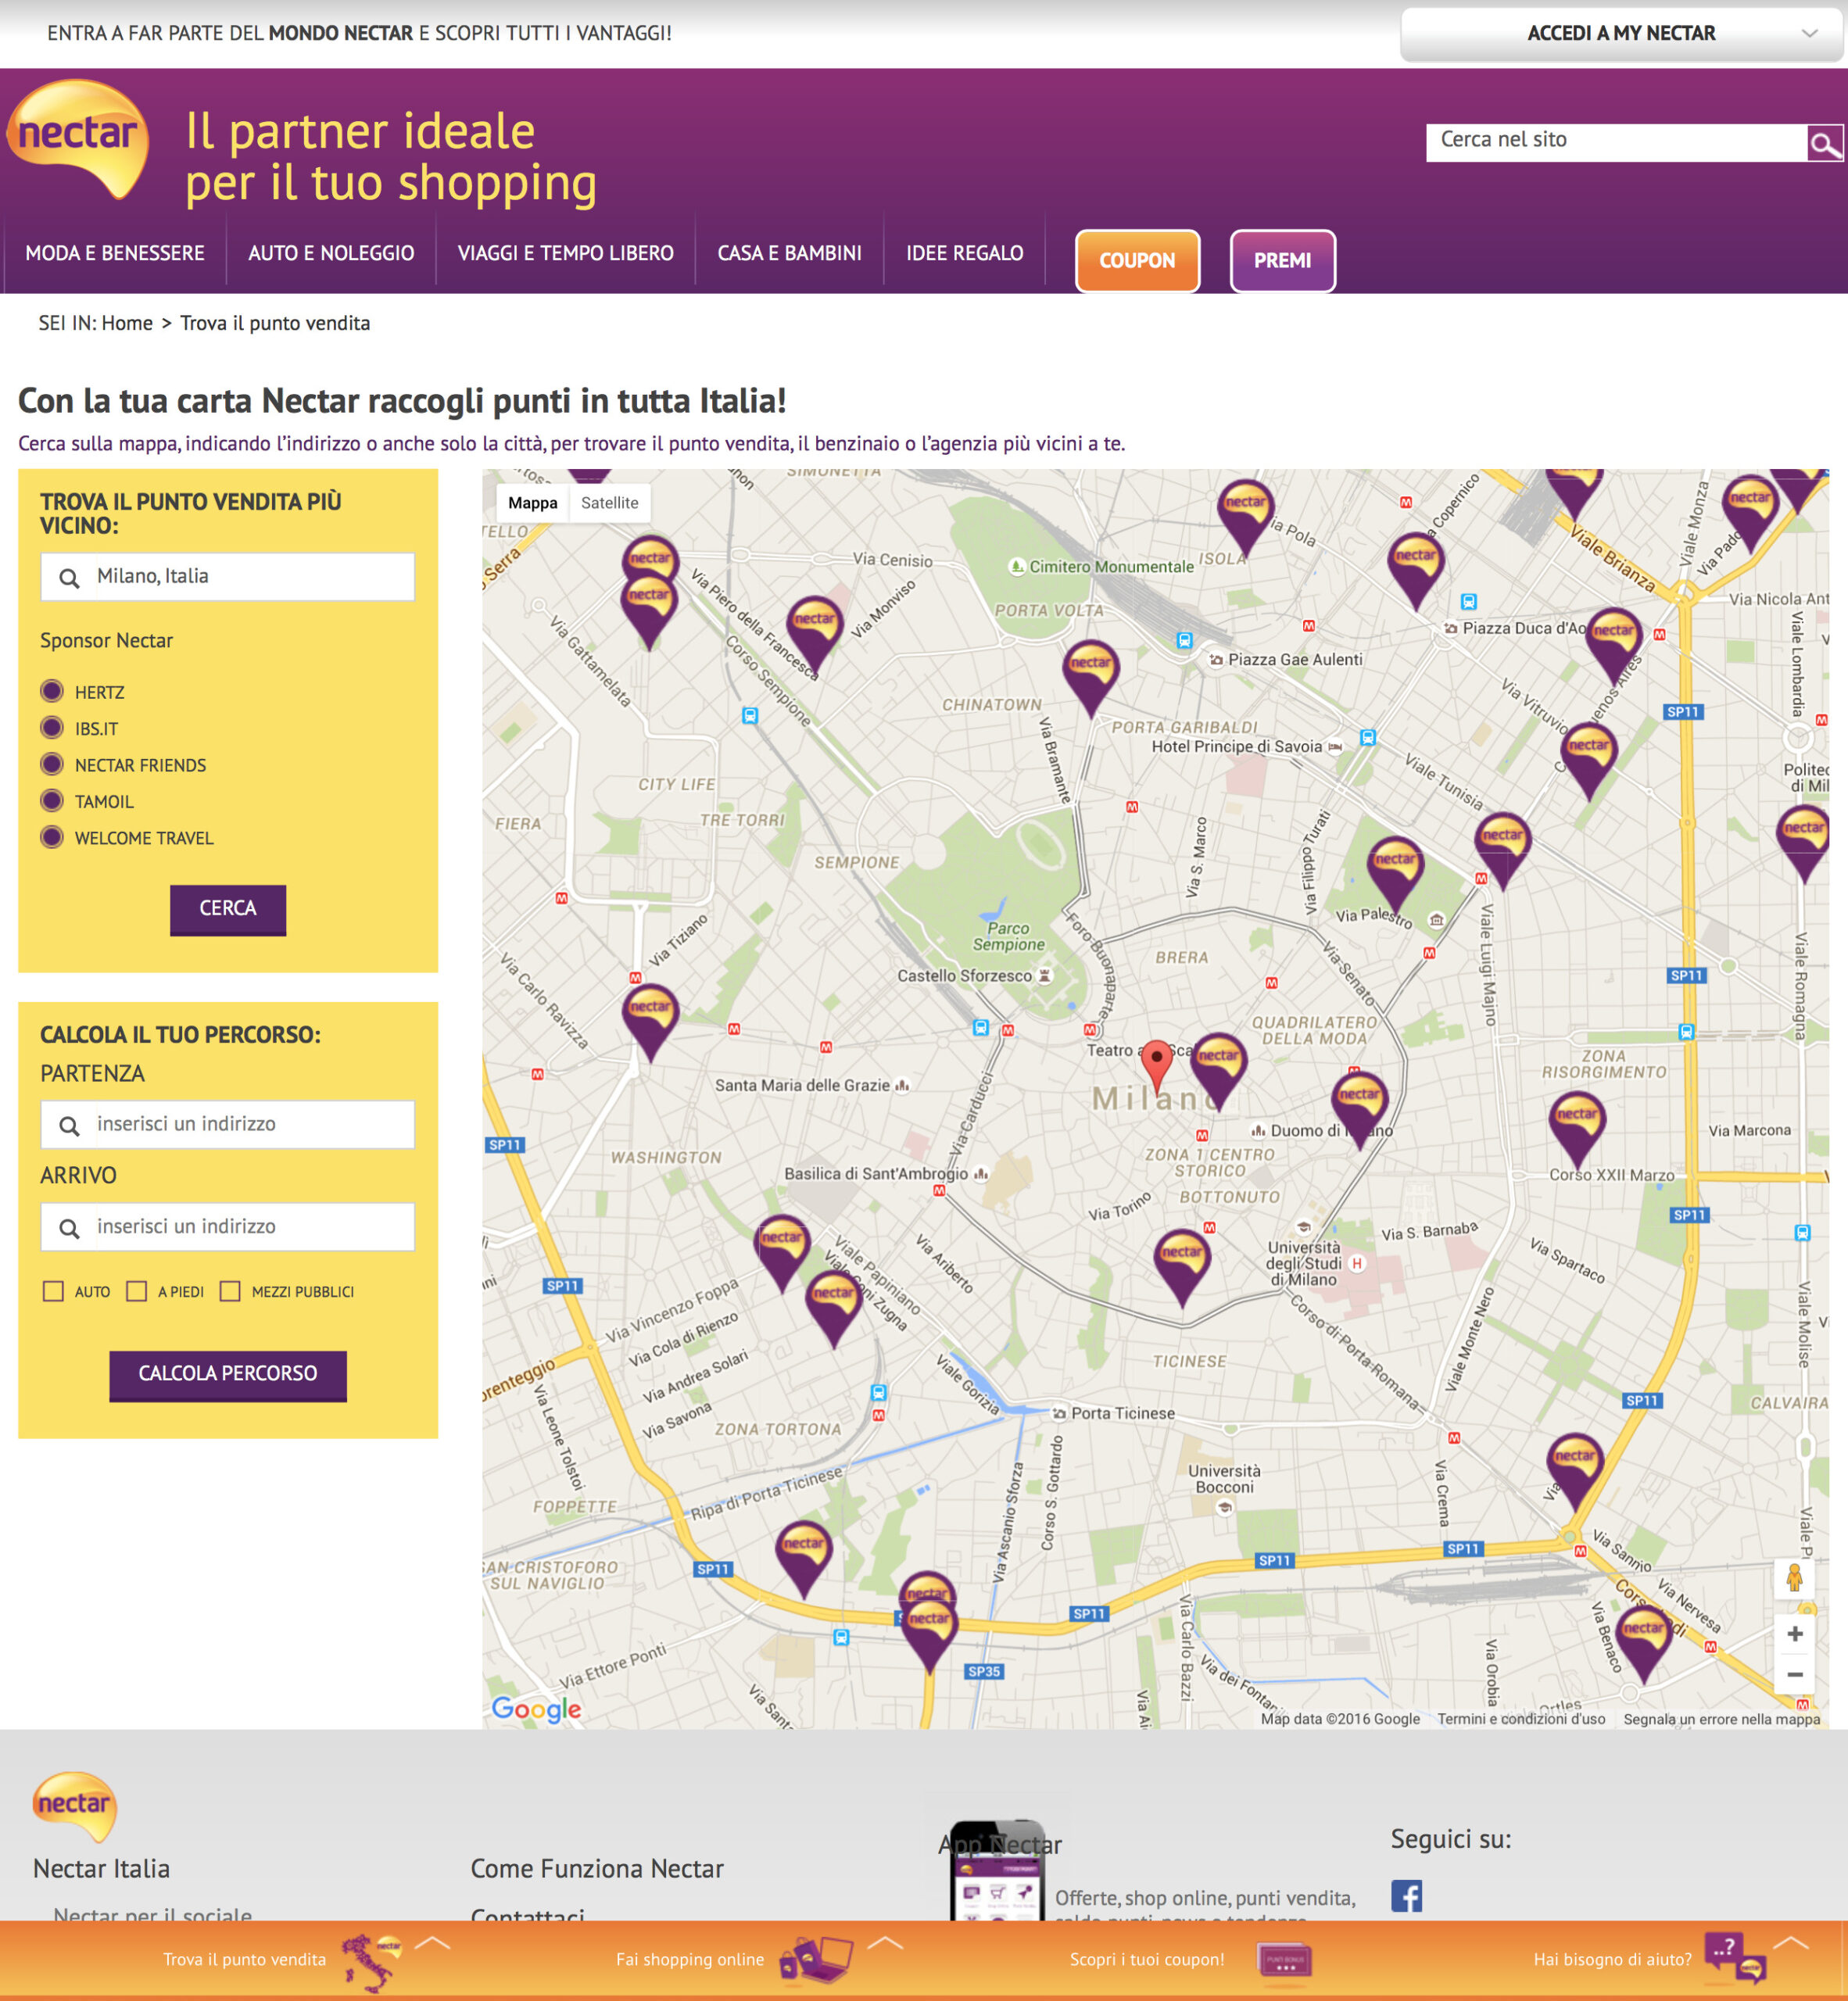The height and width of the screenshot is (2001, 1848).
Task: Click the Nectar pin near Corso XXII Marzo
Action: click(1577, 1123)
